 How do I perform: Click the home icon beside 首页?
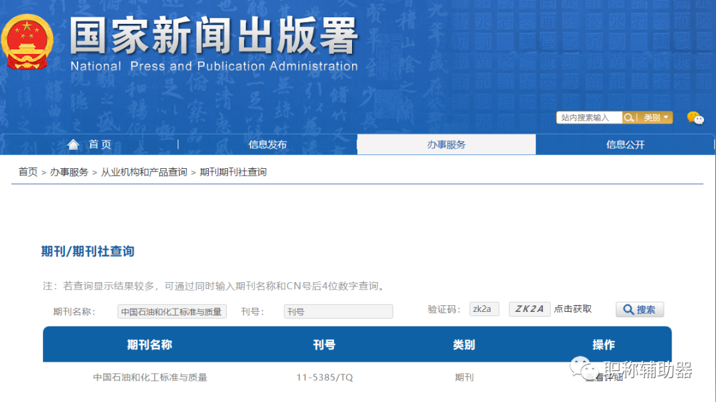(73, 144)
